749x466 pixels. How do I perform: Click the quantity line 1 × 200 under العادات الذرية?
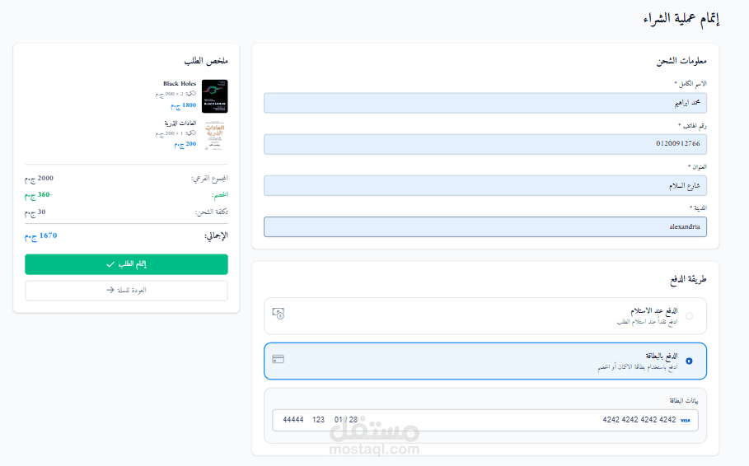click(x=176, y=133)
